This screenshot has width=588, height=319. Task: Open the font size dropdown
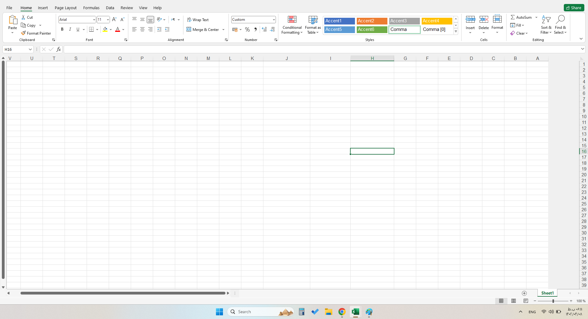pyautogui.click(x=108, y=20)
